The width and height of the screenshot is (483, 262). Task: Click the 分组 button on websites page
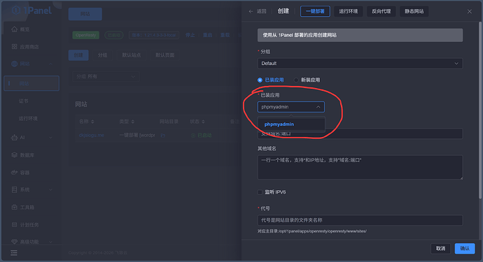coord(103,55)
